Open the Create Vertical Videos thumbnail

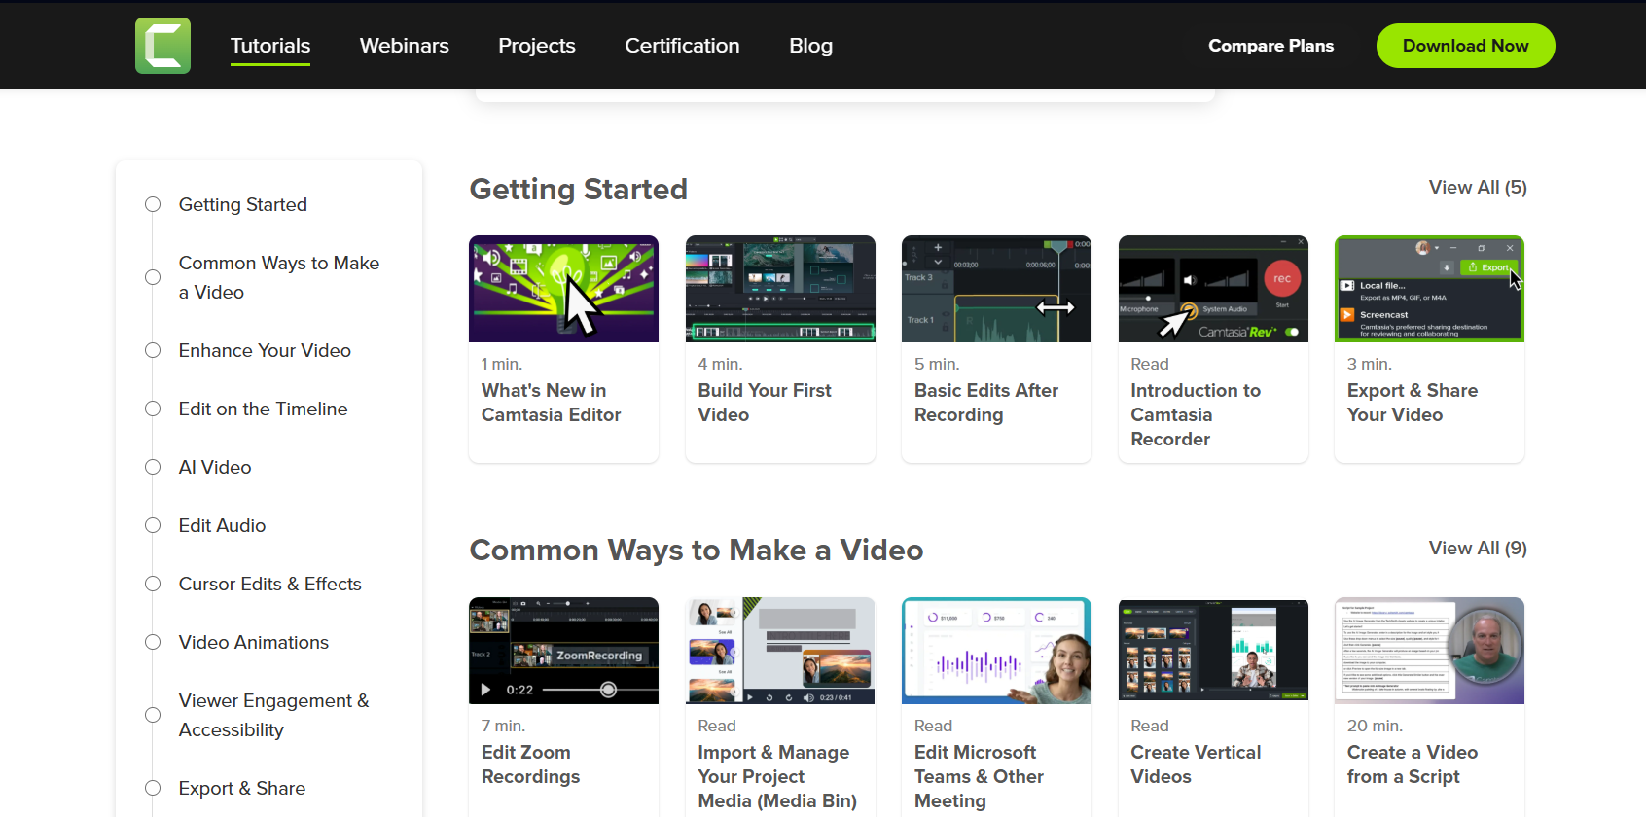(x=1213, y=651)
